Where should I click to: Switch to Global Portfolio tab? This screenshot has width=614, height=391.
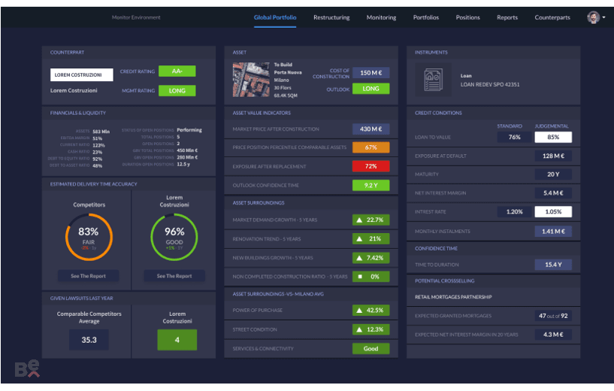click(275, 17)
